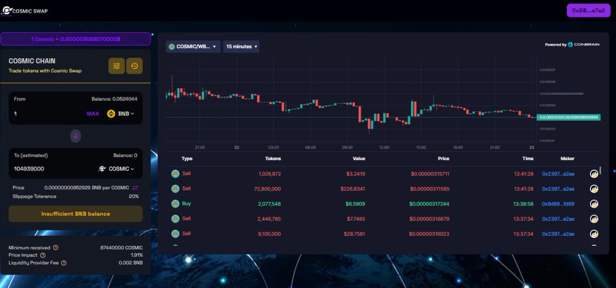Click the 0xDB...a7a2 wallet button
The height and width of the screenshot is (288, 616).
pos(588,10)
